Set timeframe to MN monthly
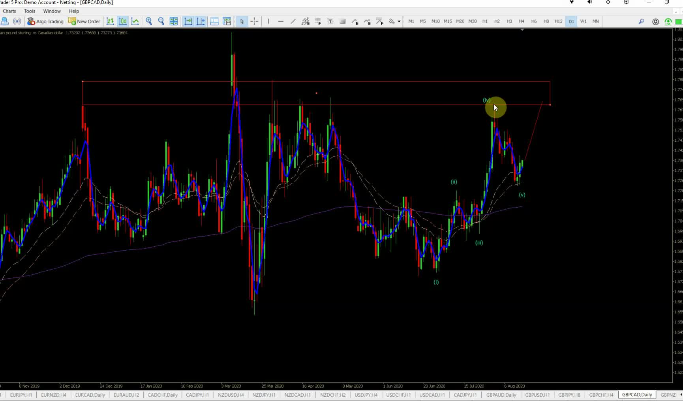The width and height of the screenshot is (683, 401). click(595, 21)
